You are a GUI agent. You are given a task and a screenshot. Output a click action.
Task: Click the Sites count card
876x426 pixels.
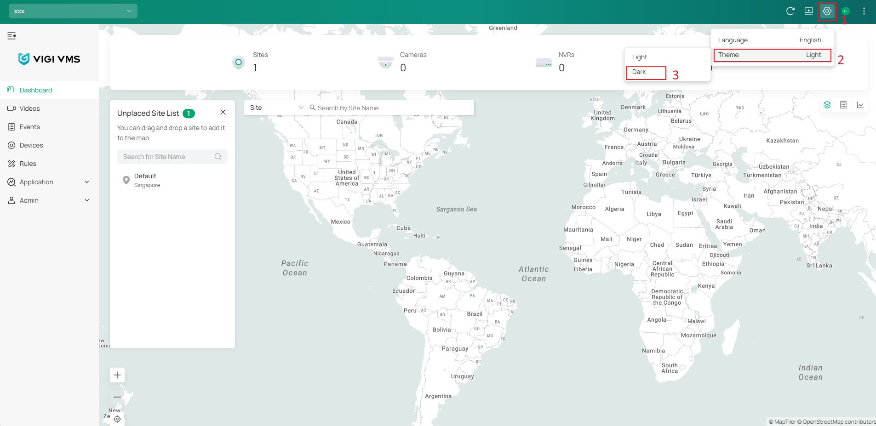(x=251, y=62)
